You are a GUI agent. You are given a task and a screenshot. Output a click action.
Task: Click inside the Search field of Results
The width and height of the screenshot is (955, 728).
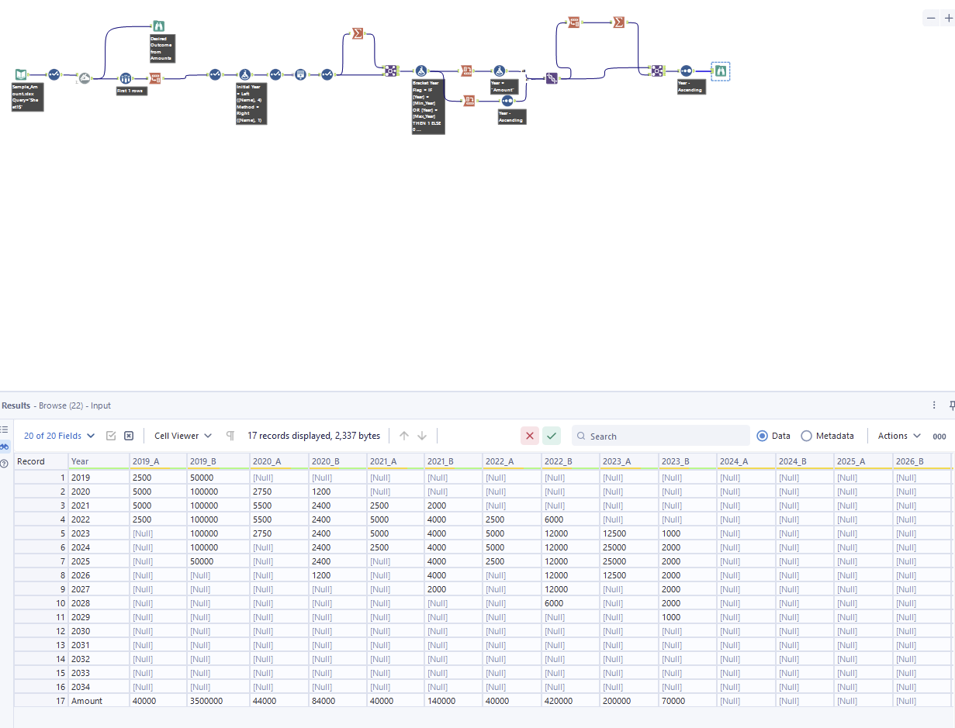[x=659, y=436]
